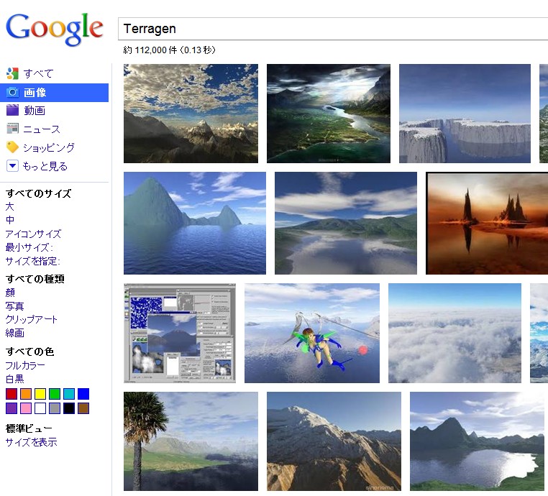Pick the orange color swatch
Screen dimensions: 548x496
tap(26, 394)
